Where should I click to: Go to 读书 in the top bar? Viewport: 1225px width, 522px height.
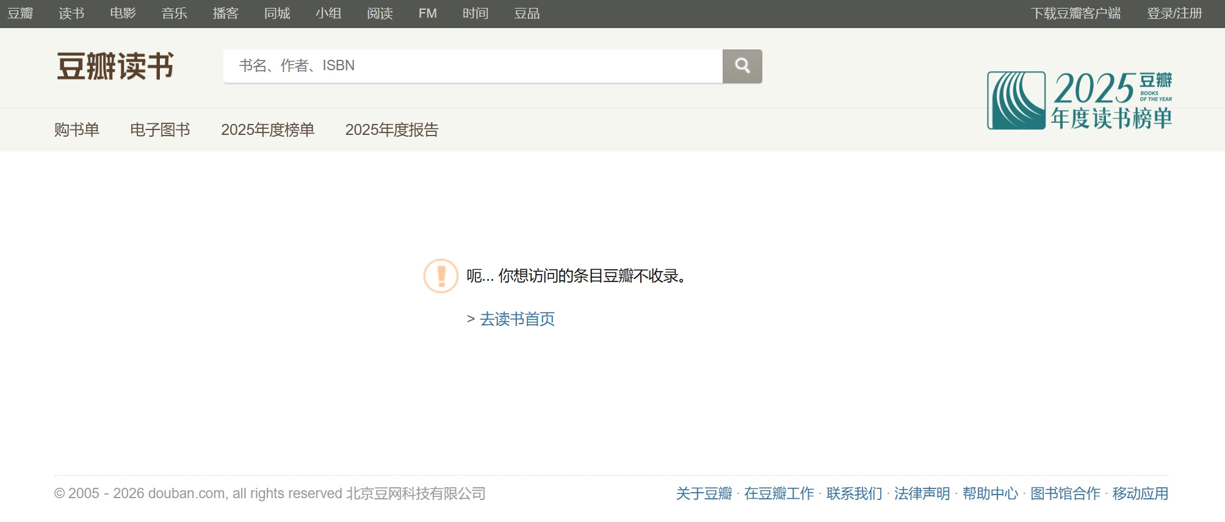[x=71, y=13]
